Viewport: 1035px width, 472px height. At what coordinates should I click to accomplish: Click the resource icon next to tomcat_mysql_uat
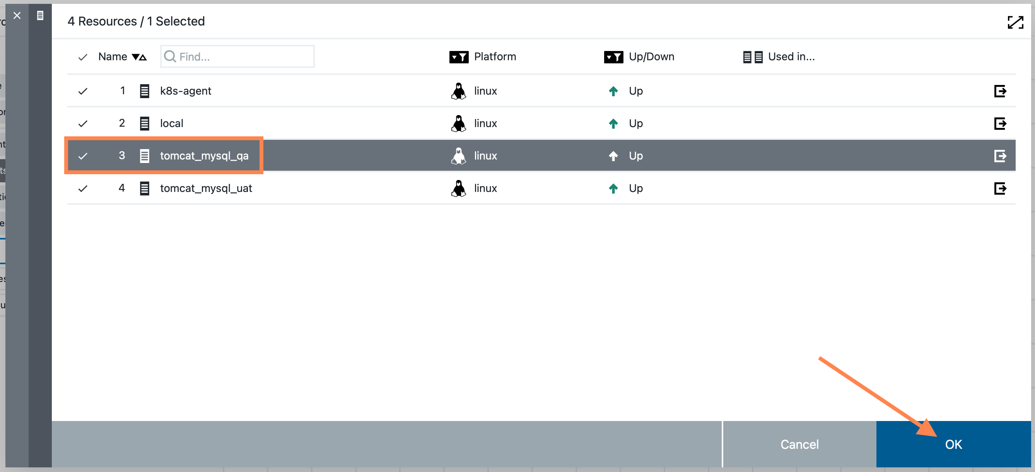(145, 188)
